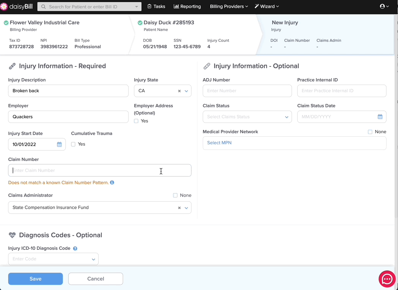Open the ICD-10 Enter Code dropdown
This screenshot has width=398, height=290.
53,259
